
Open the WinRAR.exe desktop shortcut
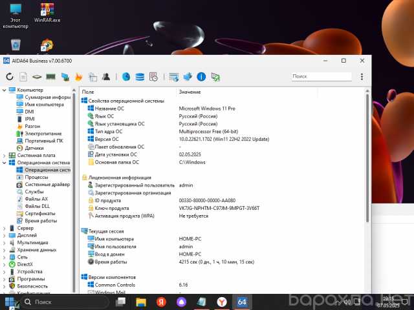47,13
